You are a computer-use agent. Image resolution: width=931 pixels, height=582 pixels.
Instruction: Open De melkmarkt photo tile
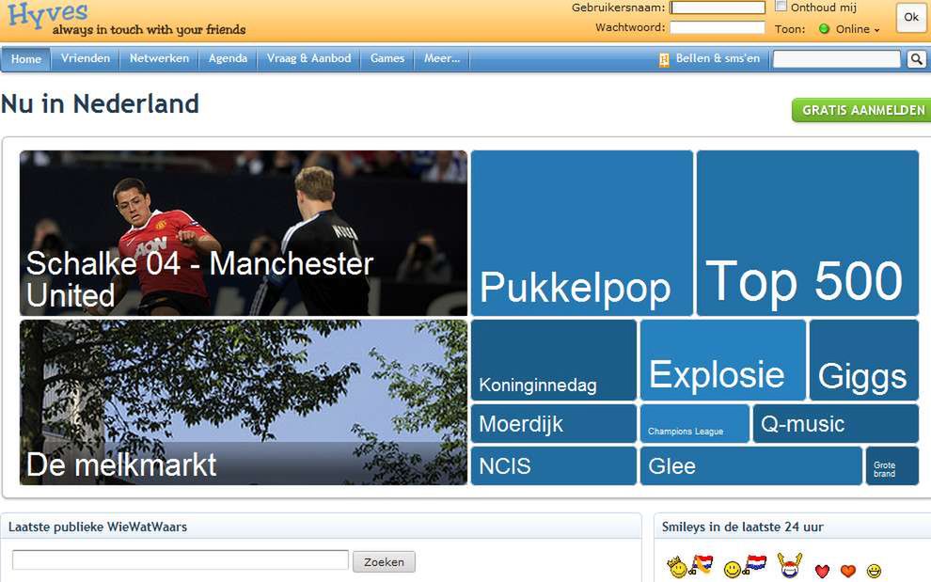click(244, 402)
